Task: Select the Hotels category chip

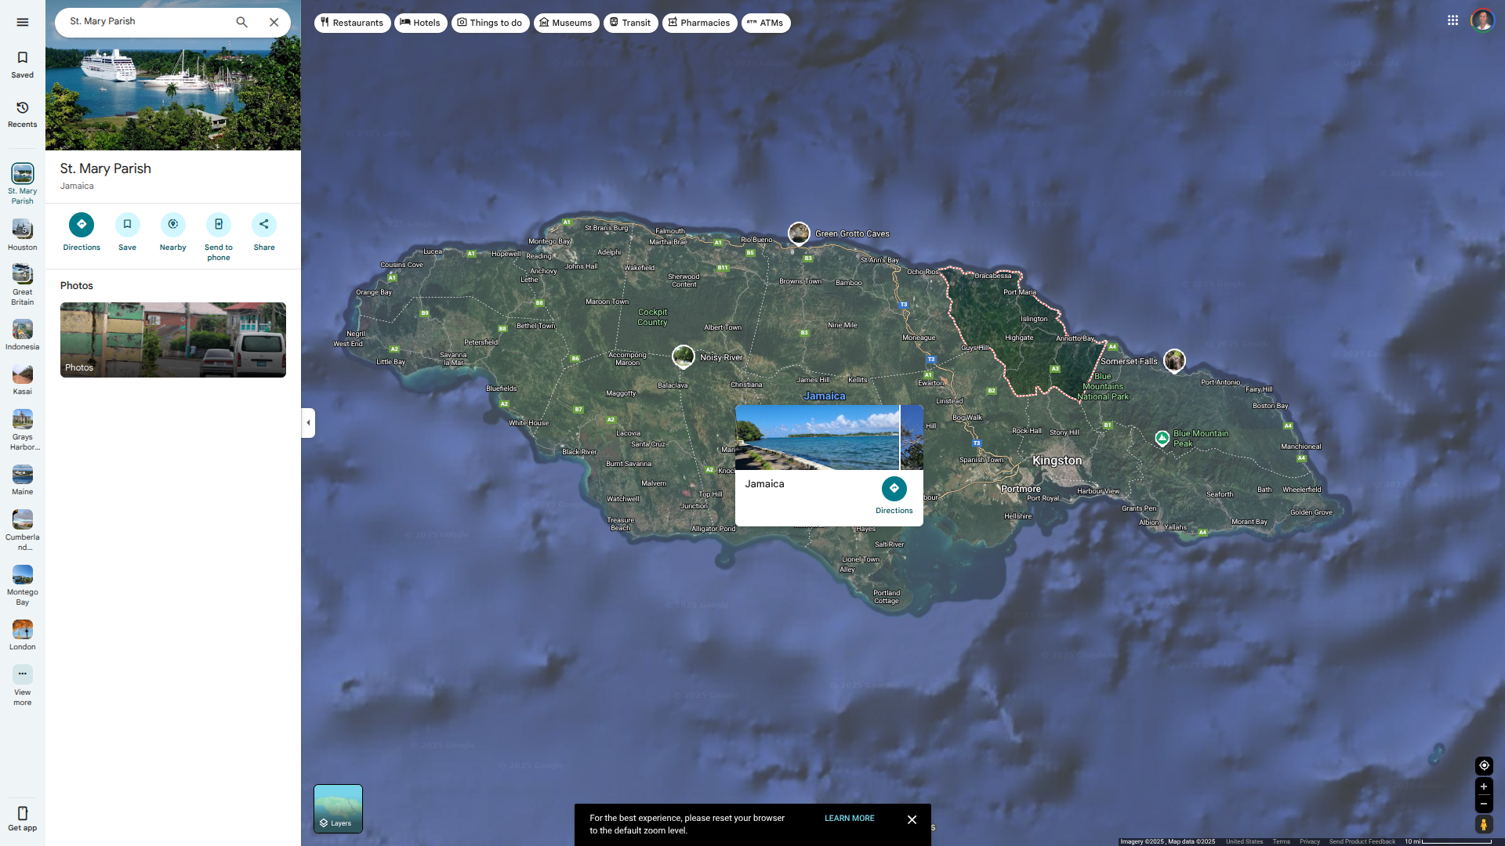Action: tap(420, 23)
